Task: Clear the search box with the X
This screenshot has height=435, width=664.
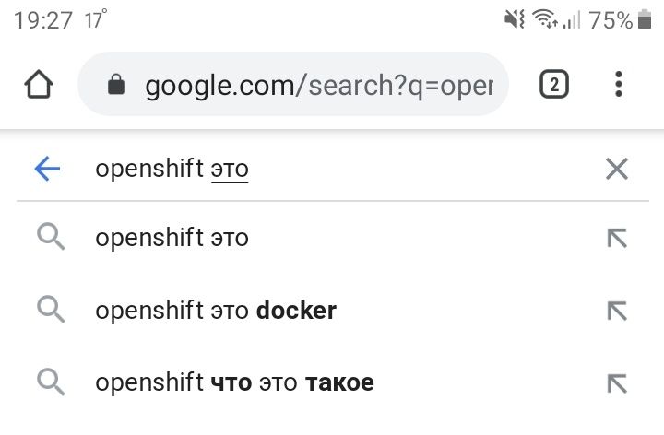Action: (617, 169)
